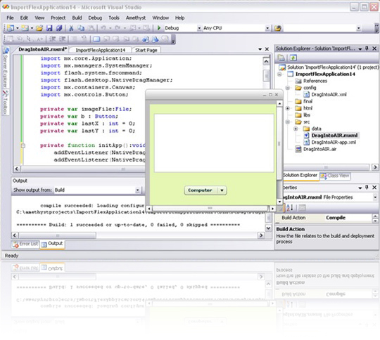Image resolution: width=380 pixels, height=340 pixels.
Task: Select DragIntoAIR-app.xml in Solution Explorer
Action: click(334, 143)
